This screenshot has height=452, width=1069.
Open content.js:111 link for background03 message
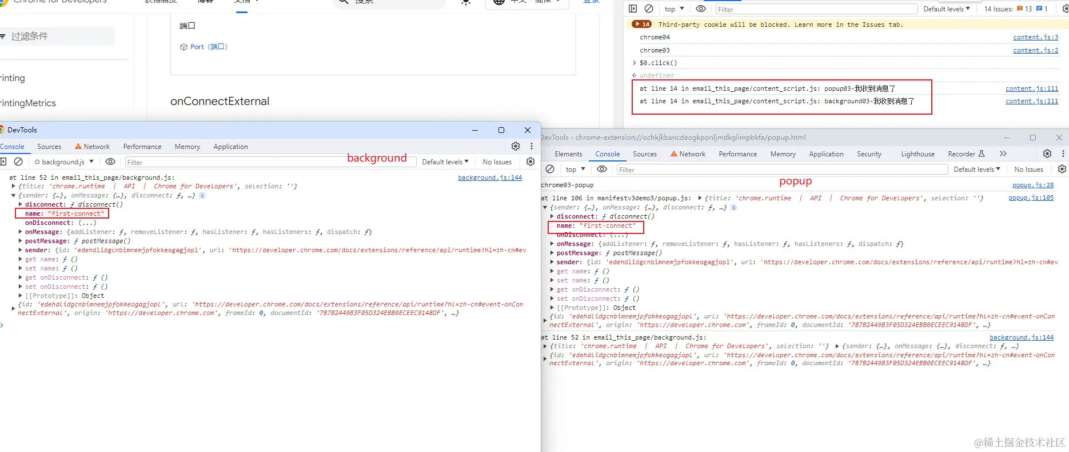(x=1032, y=101)
